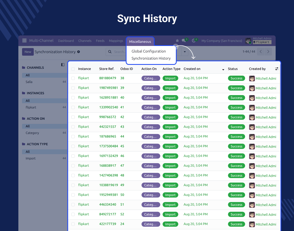Select checkbox for row 422177739
Viewport: 294px width, 231px height.
pos(73,224)
